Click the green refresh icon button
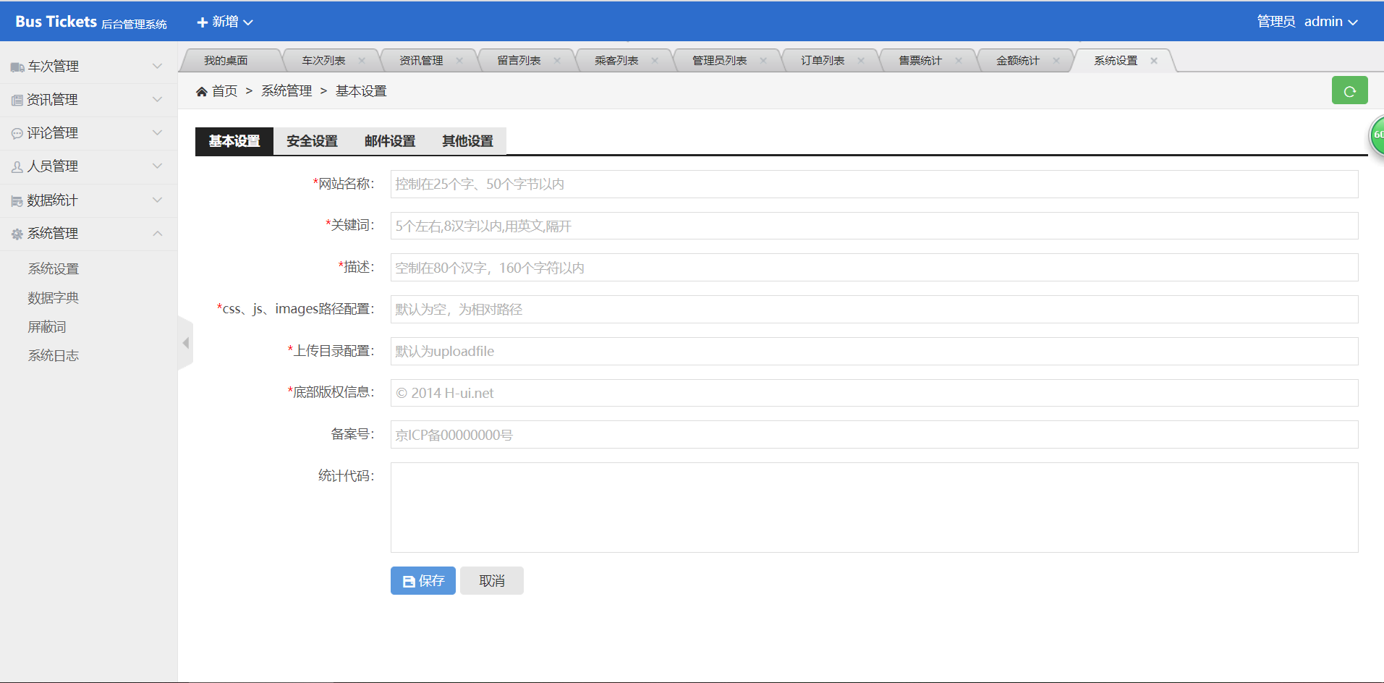The image size is (1384, 683). [1349, 90]
